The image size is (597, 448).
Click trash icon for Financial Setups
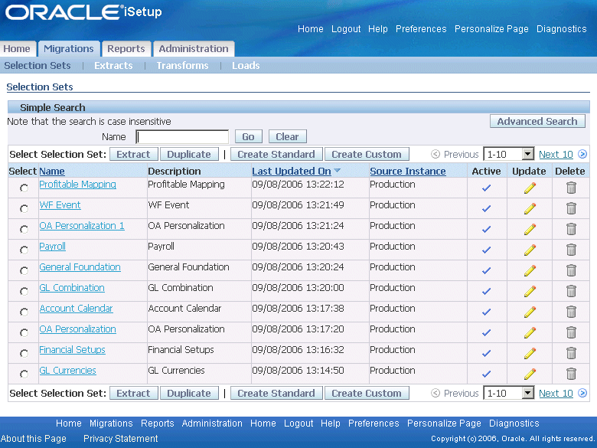point(571,353)
